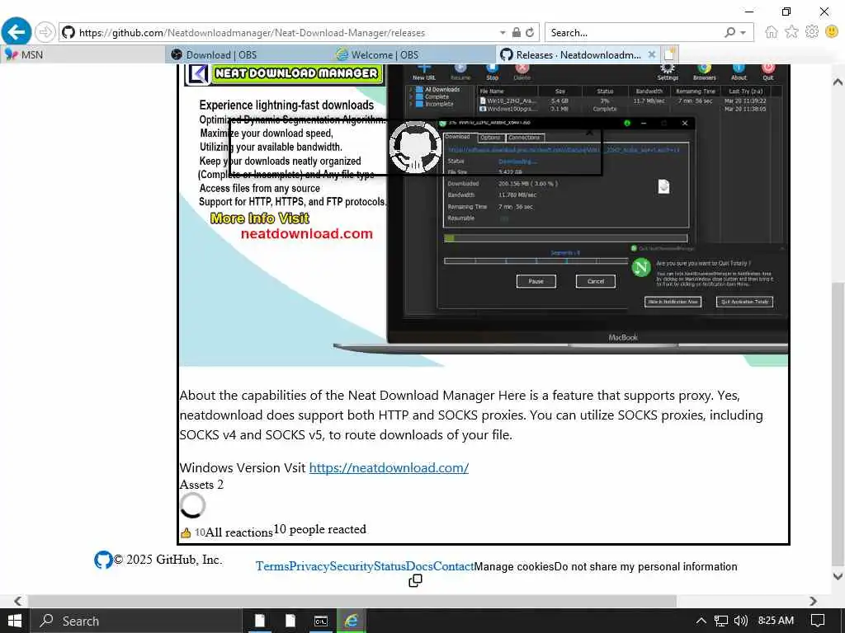845x633 pixels.
Task: Refresh the page with the reload icon
Action: [531, 32]
